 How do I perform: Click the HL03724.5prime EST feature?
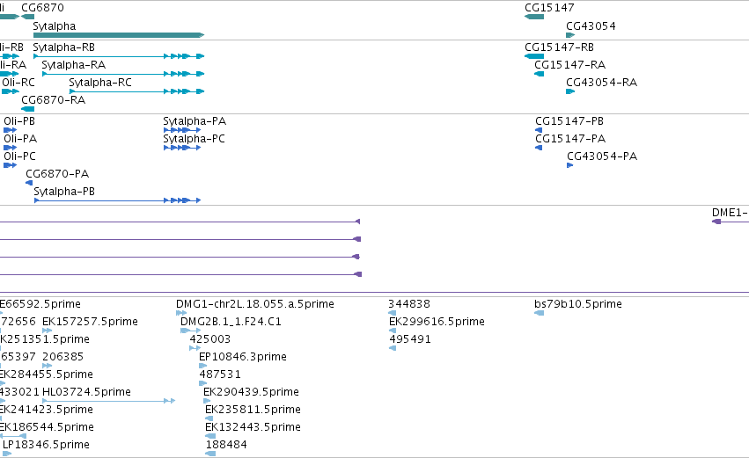[x=109, y=401]
